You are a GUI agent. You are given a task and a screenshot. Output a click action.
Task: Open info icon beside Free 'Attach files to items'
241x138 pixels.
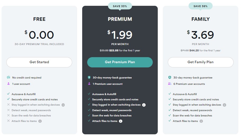click(x=40, y=121)
